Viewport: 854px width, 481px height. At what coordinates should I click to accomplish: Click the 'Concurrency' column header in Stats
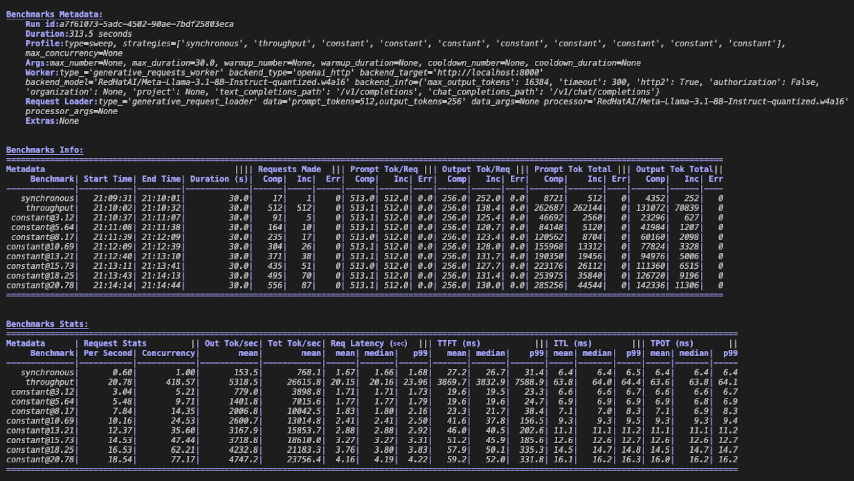[x=168, y=353]
